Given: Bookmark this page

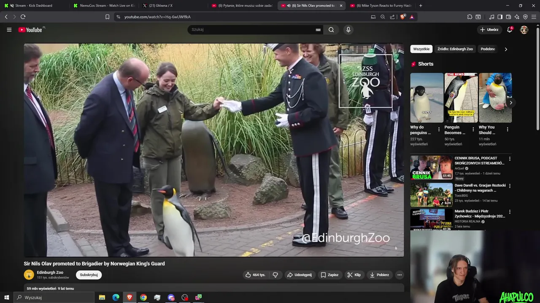Looking at the screenshot, I should (x=107, y=17).
